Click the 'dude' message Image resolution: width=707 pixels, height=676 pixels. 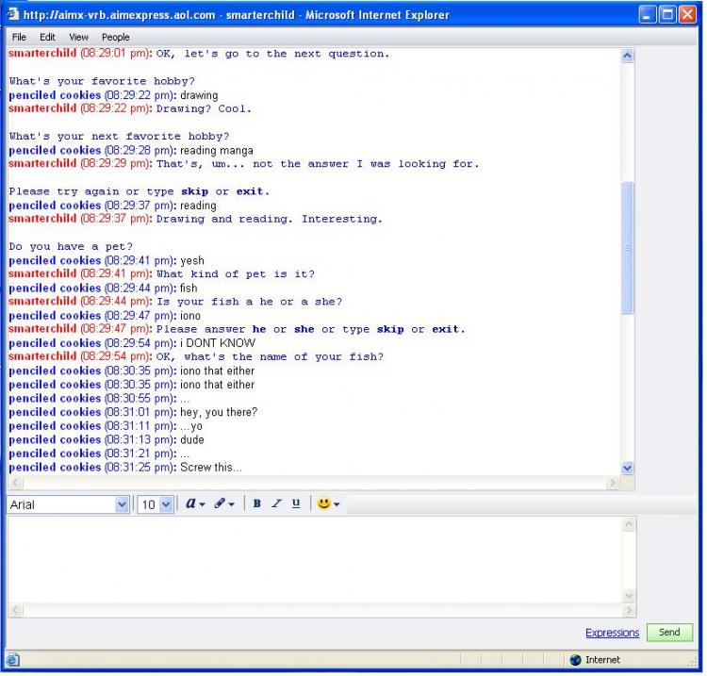click(x=193, y=441)
